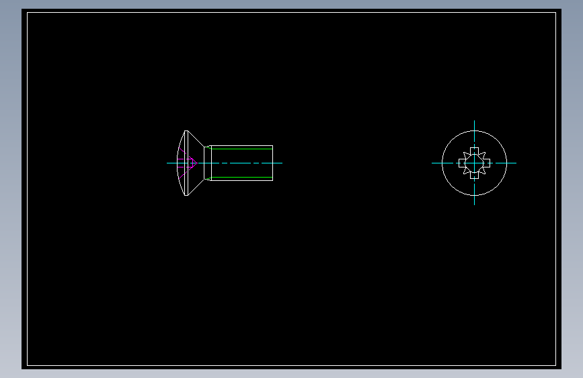Select the screw side view drawing

point(225,163)
